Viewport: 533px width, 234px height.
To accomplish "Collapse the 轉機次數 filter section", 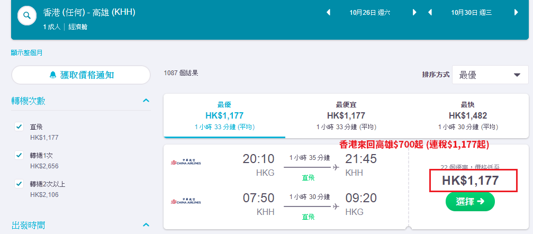I will pos(146,101).
